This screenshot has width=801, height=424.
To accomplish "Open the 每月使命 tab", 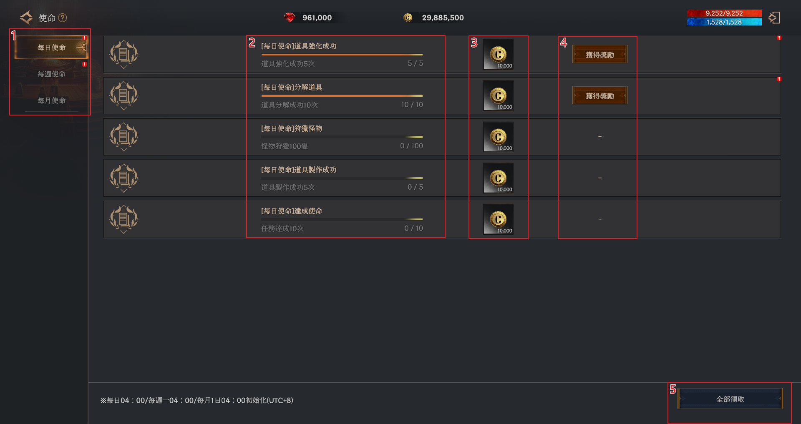I will 51,100.
